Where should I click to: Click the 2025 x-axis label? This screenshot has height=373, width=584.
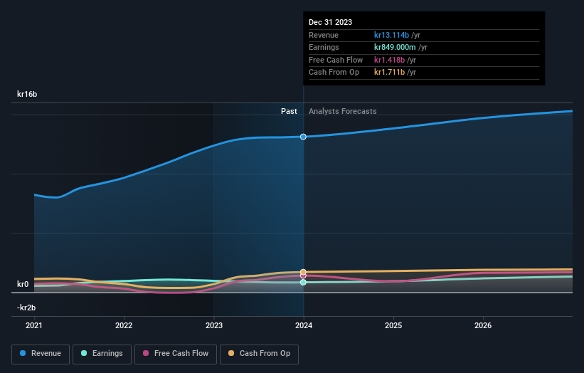click(393, 326)
